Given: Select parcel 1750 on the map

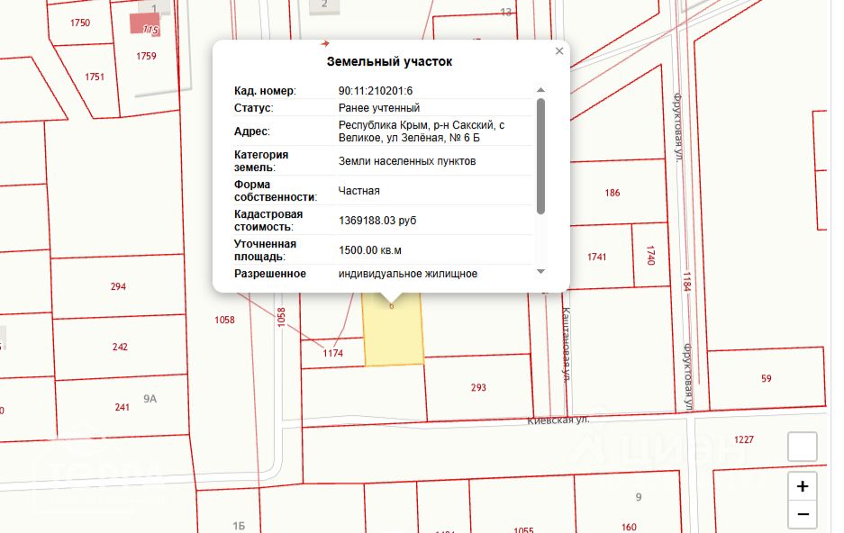Looking at the screenshot, I should pos(79,23).
